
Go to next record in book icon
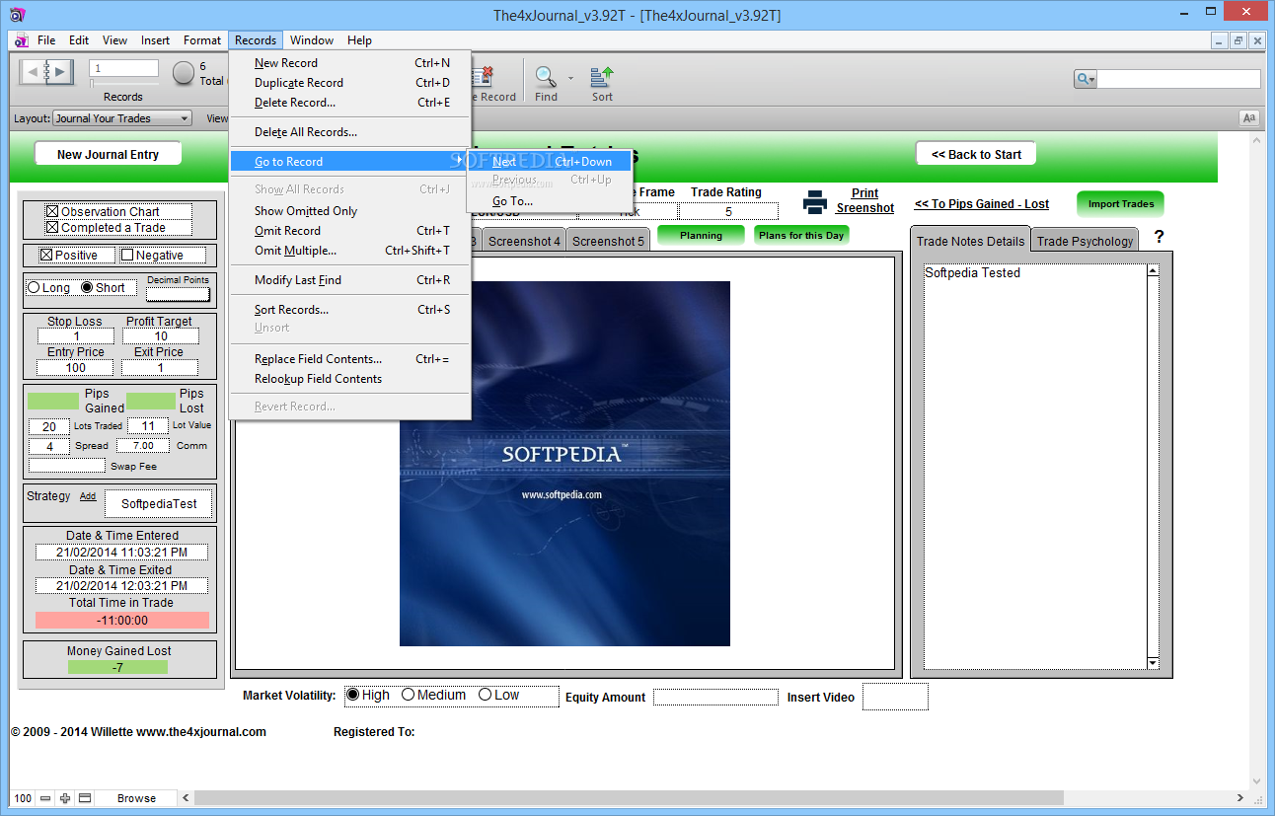[58, 71]
